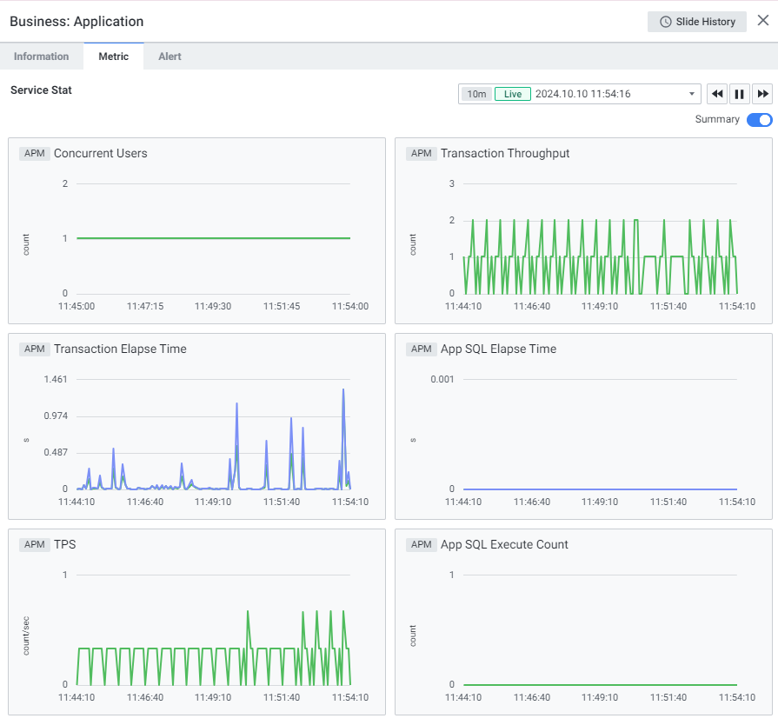
Task: Select the Metric tab
Action: [114, 57]
